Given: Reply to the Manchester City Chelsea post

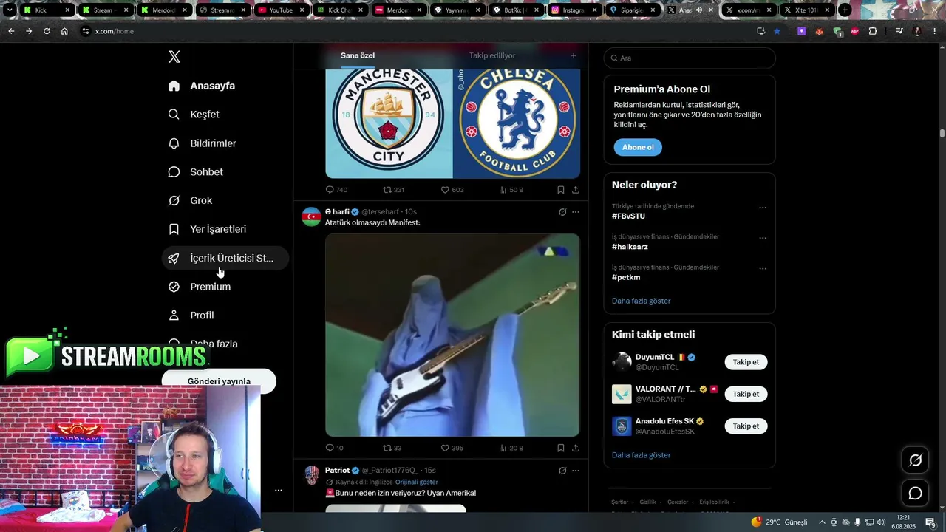Looking at the screenshot, I should [x=336, y=190].
